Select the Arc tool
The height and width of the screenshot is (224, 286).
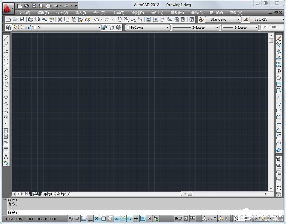pyautogui.click(x=6, y=71)
